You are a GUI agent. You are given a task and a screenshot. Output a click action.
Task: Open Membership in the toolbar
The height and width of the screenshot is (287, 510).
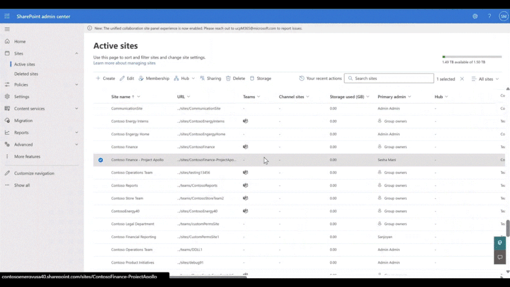(154, 79)
